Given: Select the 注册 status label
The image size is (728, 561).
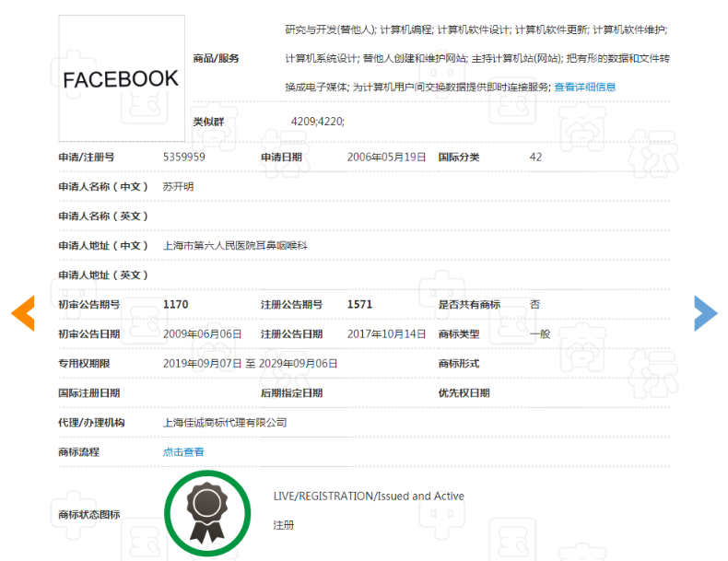Looking at the screenshot, I should (x=284, y=525).
